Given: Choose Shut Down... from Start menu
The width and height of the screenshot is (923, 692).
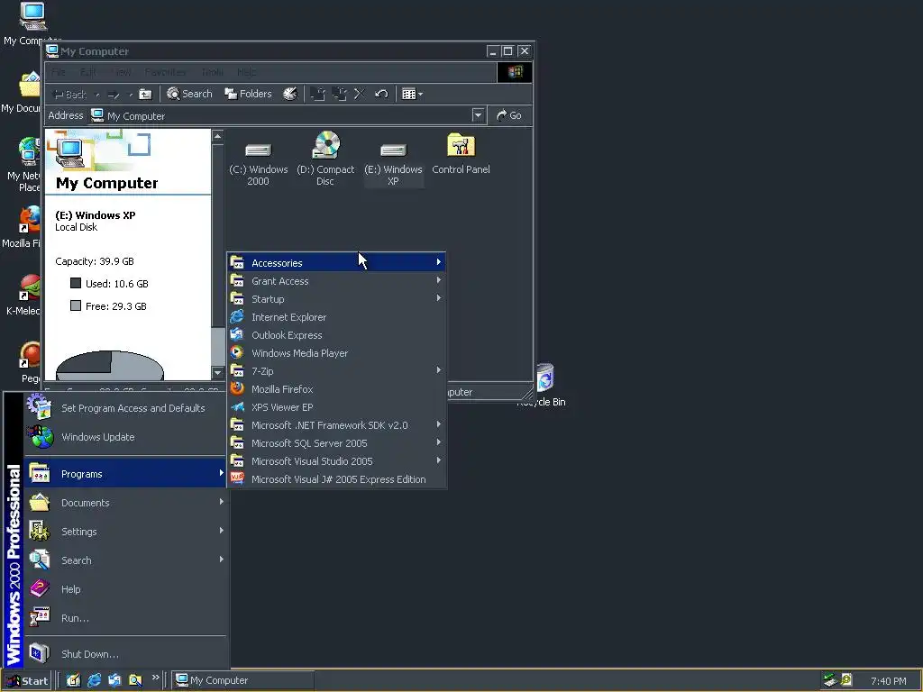Looking at the screenshot, I should coord(124,654).
